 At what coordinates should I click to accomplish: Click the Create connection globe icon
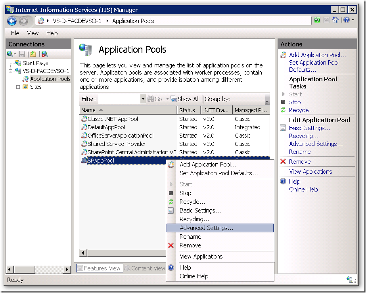point(10,54)
